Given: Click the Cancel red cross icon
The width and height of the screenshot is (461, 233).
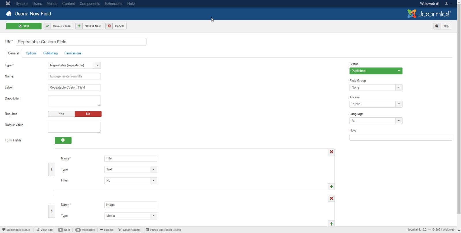Looking at the screenshot, I should (109, 26).
